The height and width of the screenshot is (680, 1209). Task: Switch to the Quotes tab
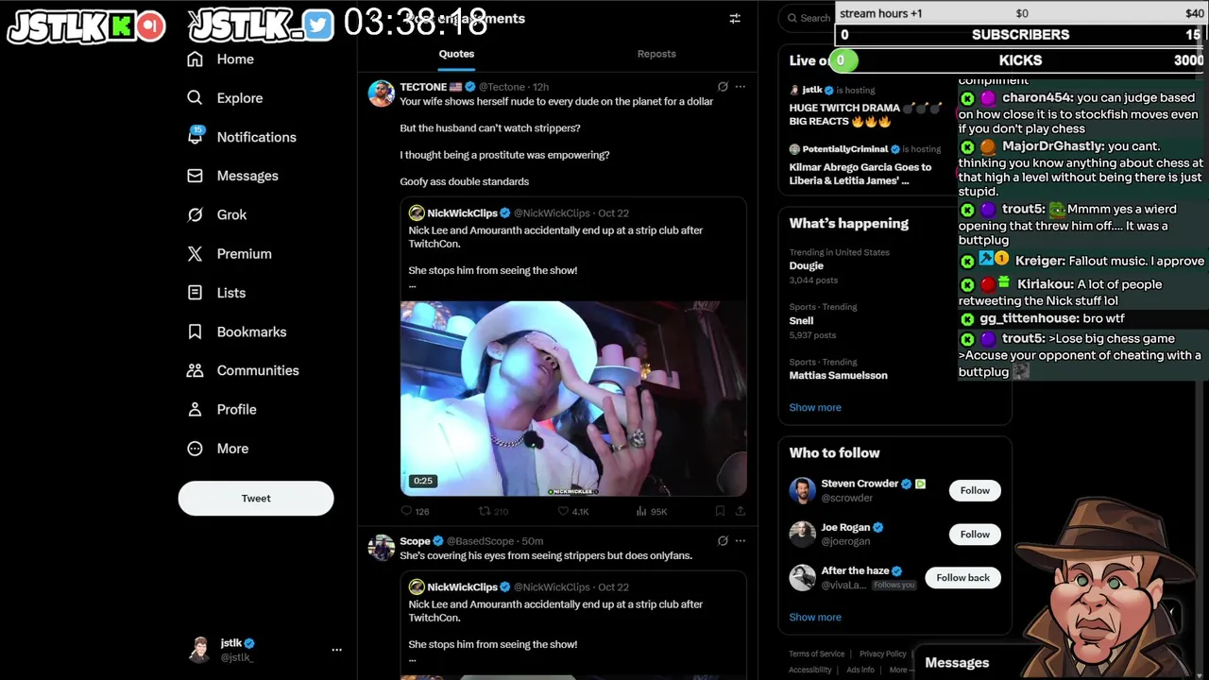(x=456, y=54)
